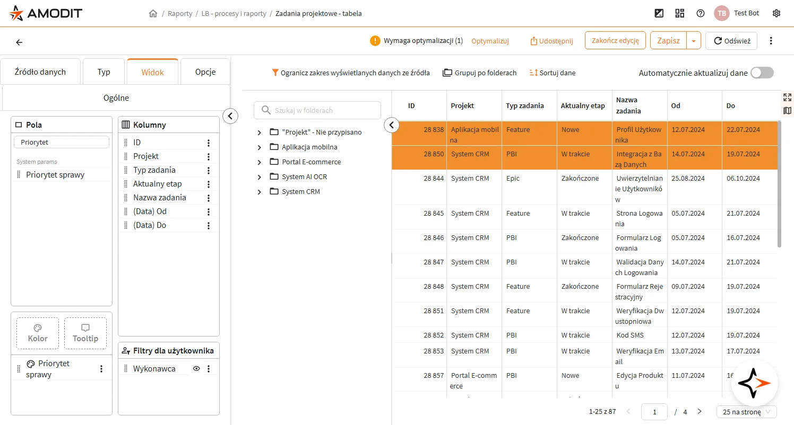The width and height of the screenshot is (794, 425).
Task: Open the settings gear icon
Action: click(776, 13)
